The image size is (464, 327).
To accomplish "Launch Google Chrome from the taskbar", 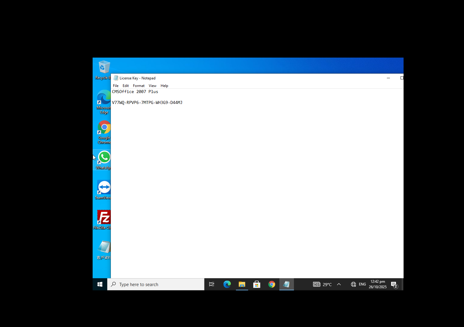I will pos(271,284).
